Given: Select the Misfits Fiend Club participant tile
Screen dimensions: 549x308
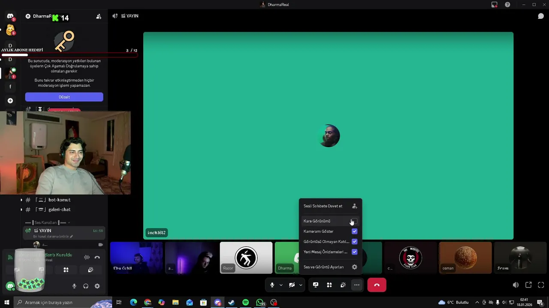Looking at the screenshot, I should point(410,258).
